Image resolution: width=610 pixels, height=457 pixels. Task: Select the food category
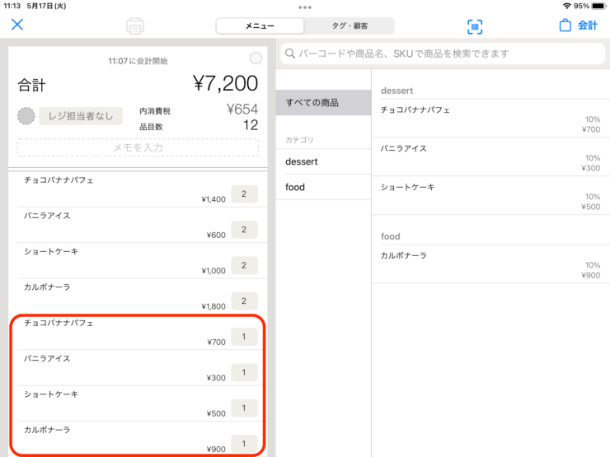tap(323, 187)
